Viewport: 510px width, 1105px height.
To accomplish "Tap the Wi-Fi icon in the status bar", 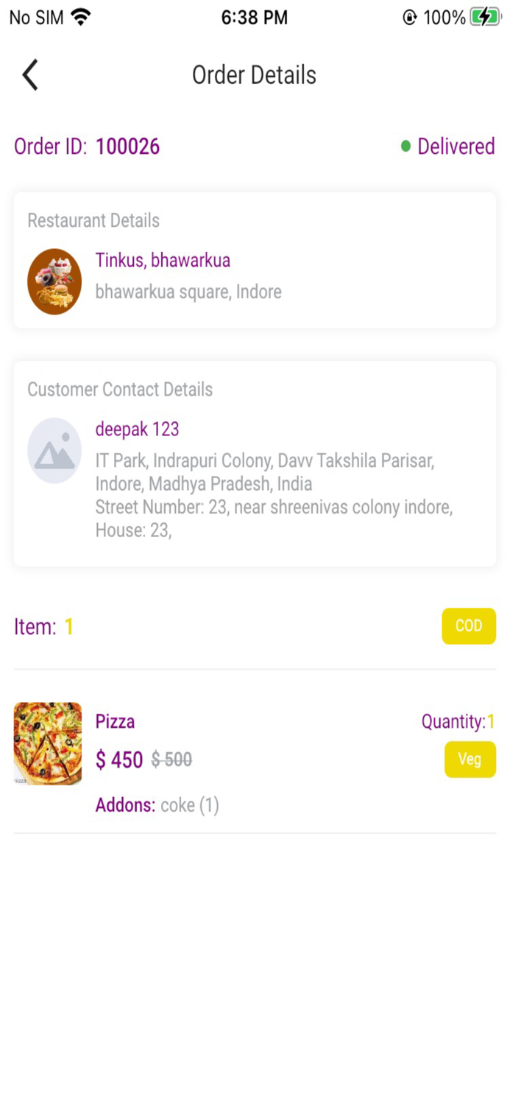I will [82, 16].
